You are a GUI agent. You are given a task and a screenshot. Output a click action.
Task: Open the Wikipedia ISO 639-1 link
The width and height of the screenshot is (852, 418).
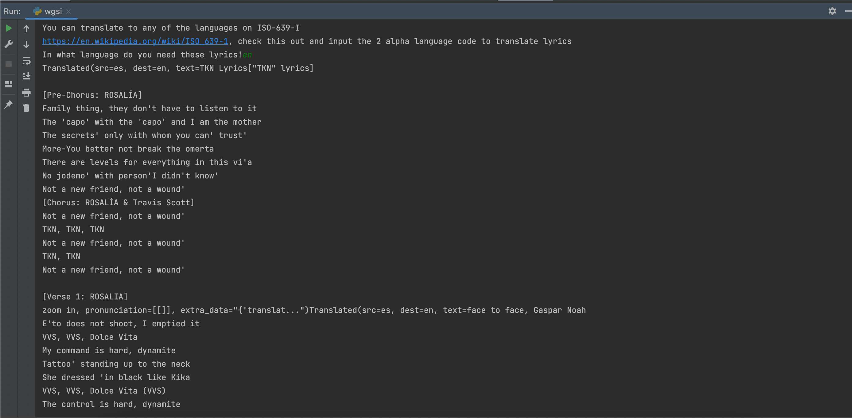click(x=135, y=41)
